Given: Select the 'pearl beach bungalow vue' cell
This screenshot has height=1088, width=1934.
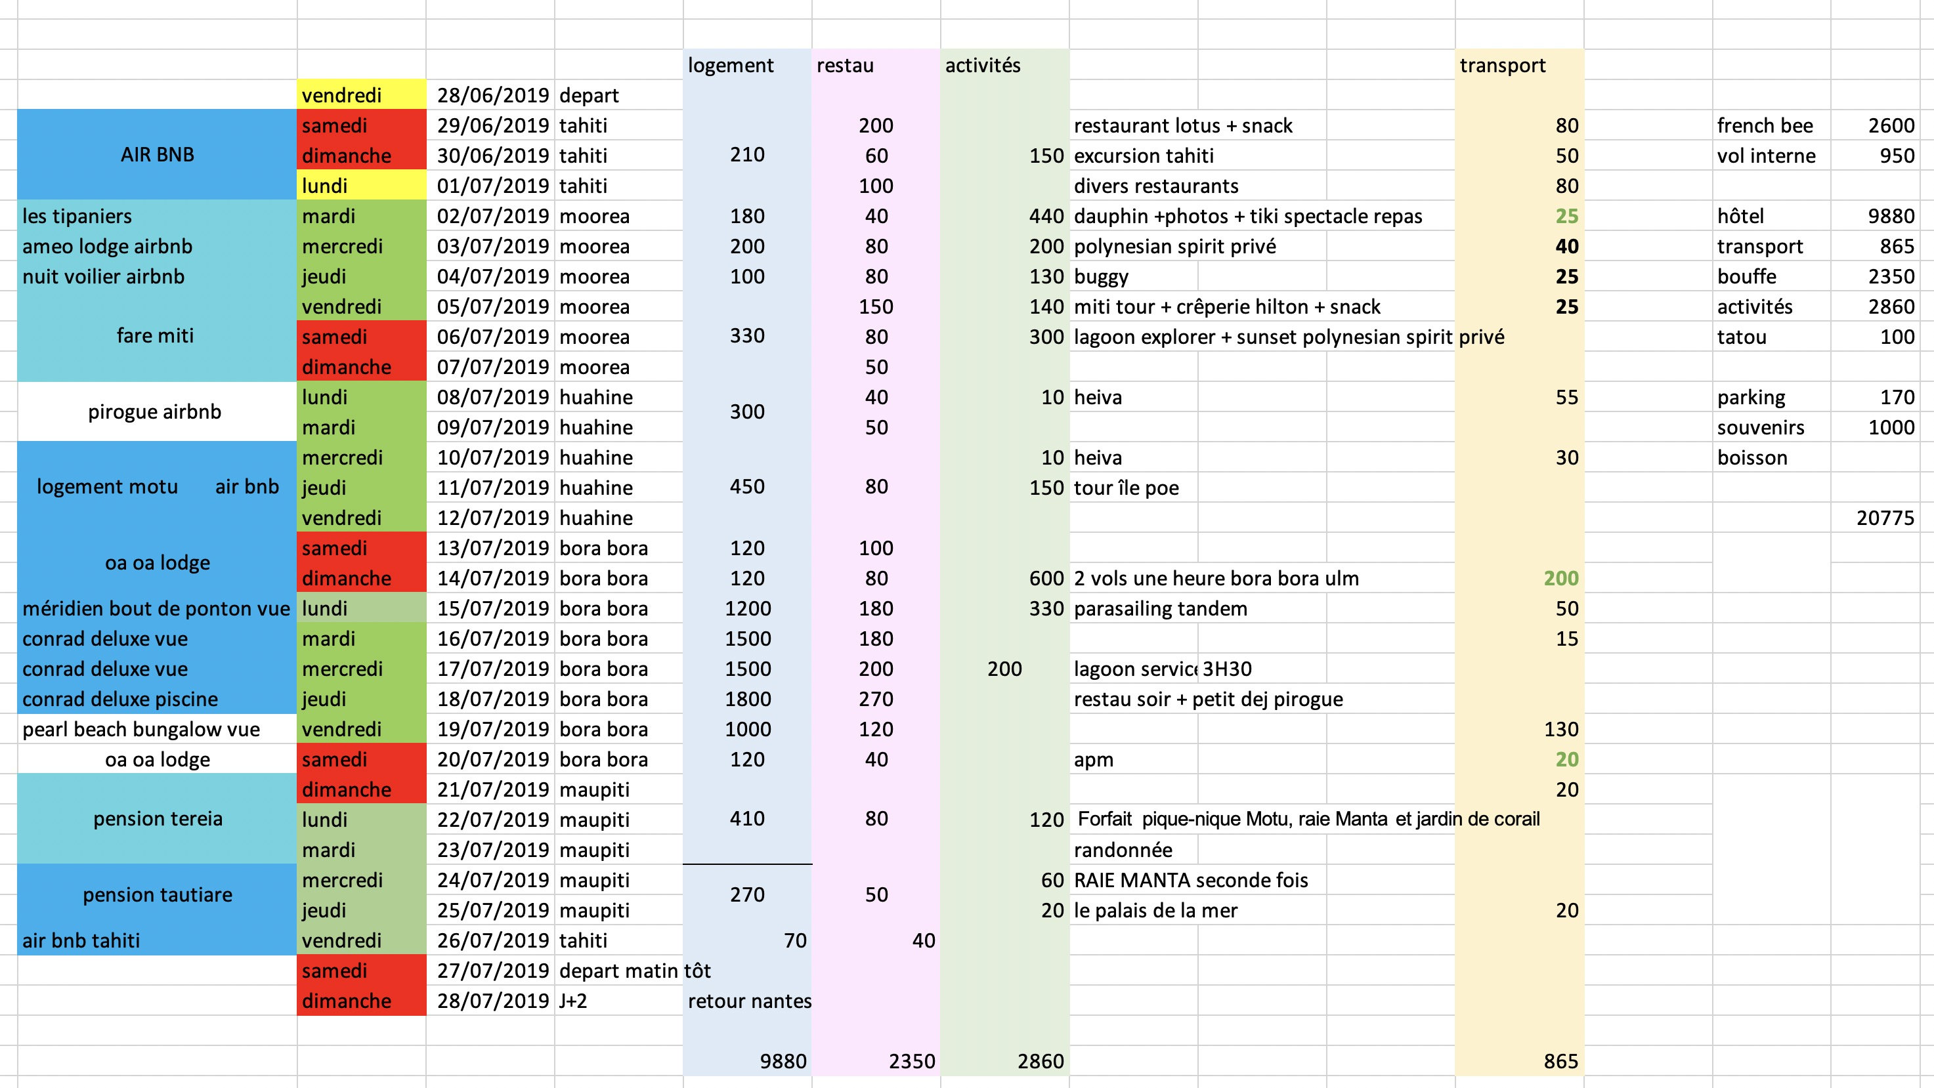Looking at the screenshot, I should click(x=157, y=729).
